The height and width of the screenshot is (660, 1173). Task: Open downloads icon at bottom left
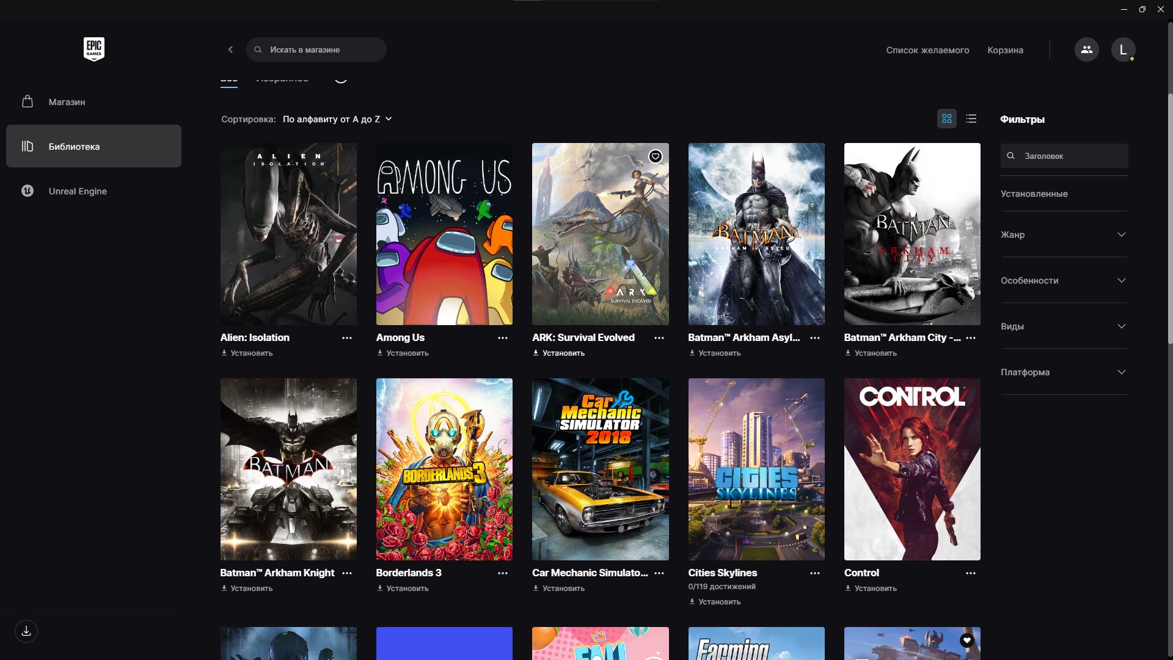26,631
